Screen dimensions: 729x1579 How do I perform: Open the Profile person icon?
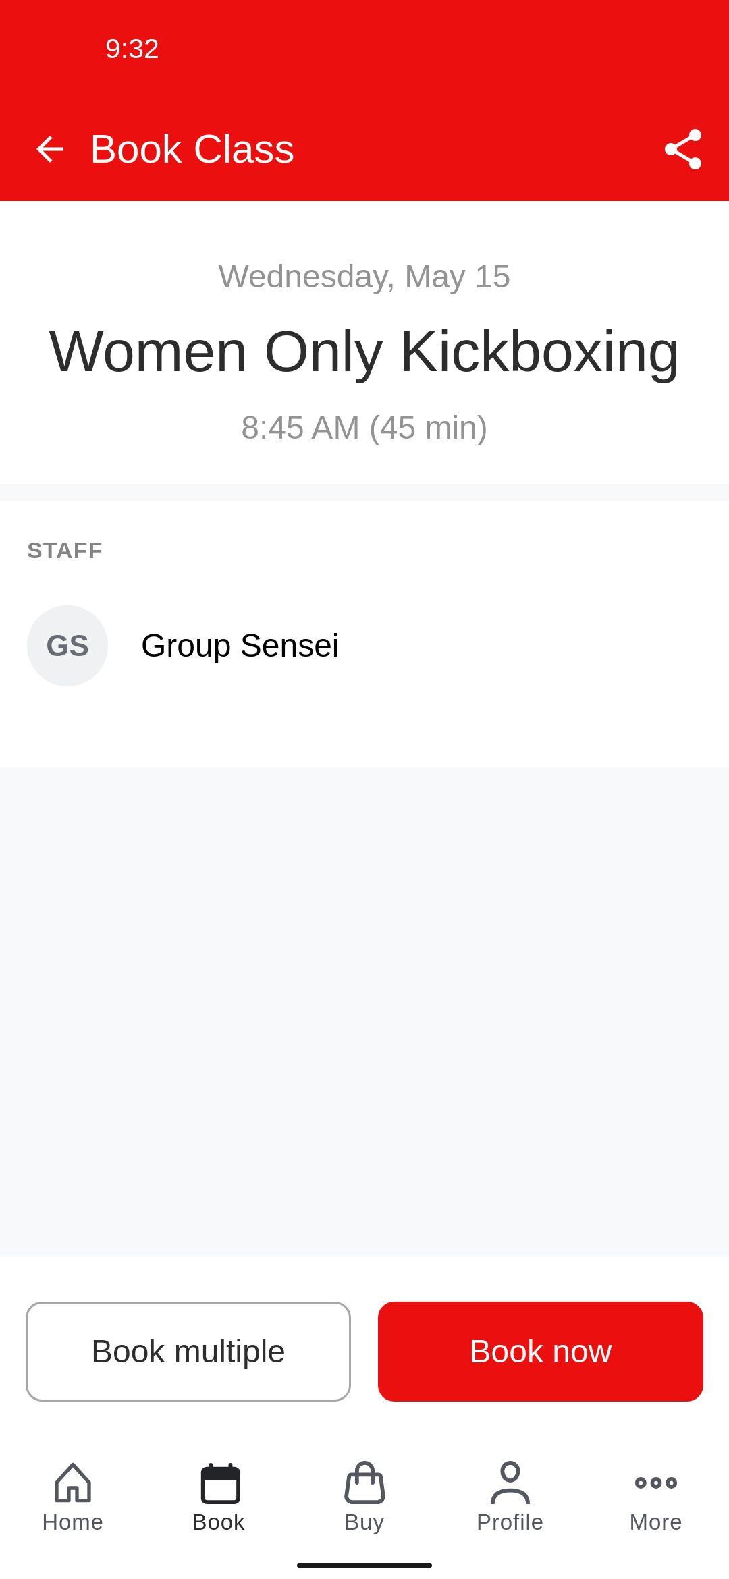point(510,1483)
